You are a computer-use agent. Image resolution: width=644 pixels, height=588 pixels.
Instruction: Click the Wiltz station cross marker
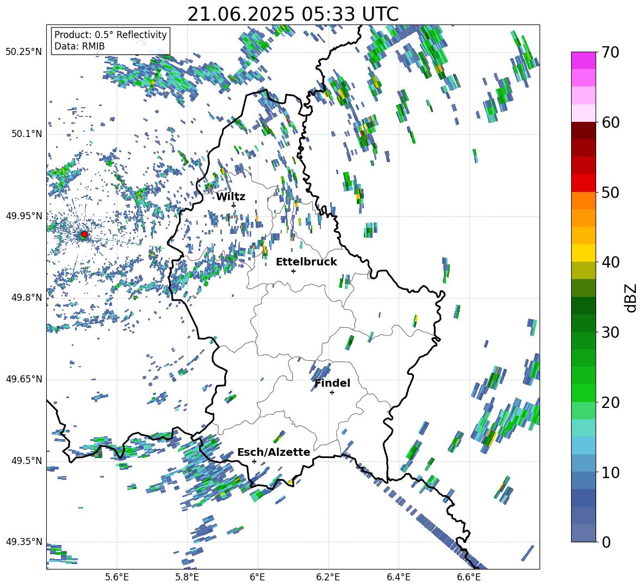click(x=234, y=205)
